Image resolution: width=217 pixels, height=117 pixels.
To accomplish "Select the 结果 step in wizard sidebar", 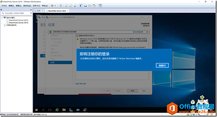I will (x=60, y=63).
